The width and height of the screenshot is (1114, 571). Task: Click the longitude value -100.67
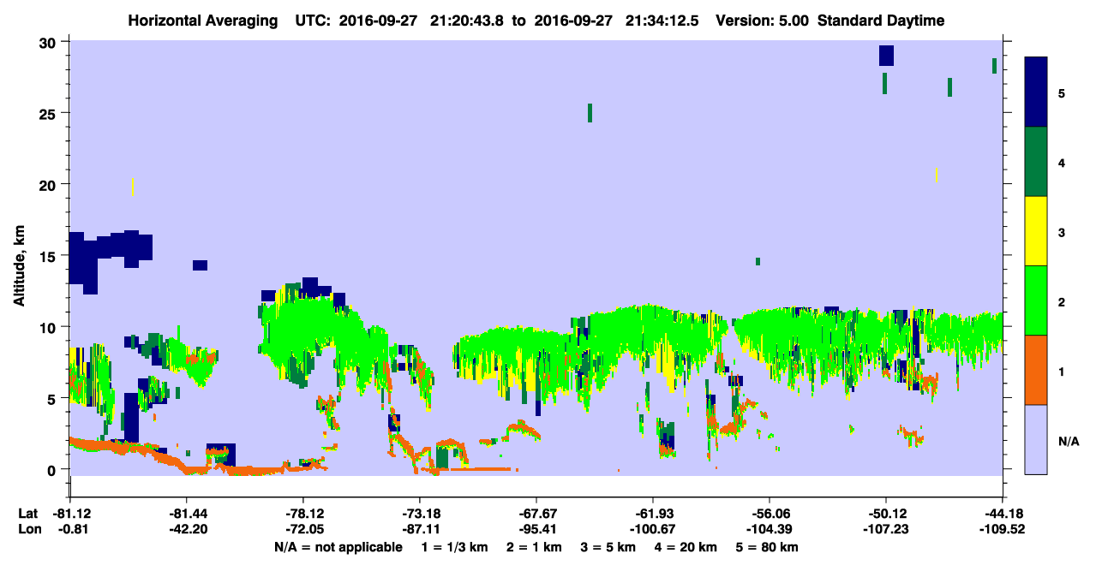pyautogui.click(x=653, y=528)
